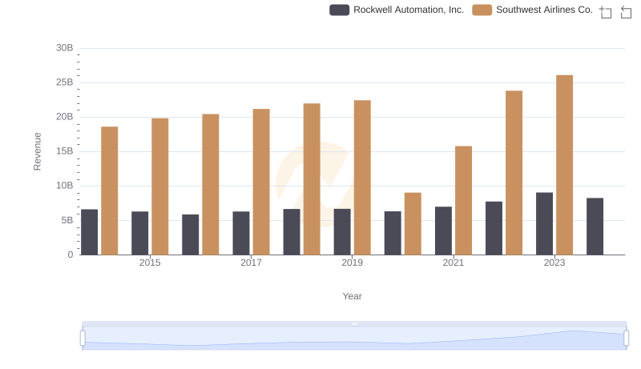This screenshot has height=369, width=641.
Task: Select the Southwest Airlines bar for 2014
Action: click(110, 191)
